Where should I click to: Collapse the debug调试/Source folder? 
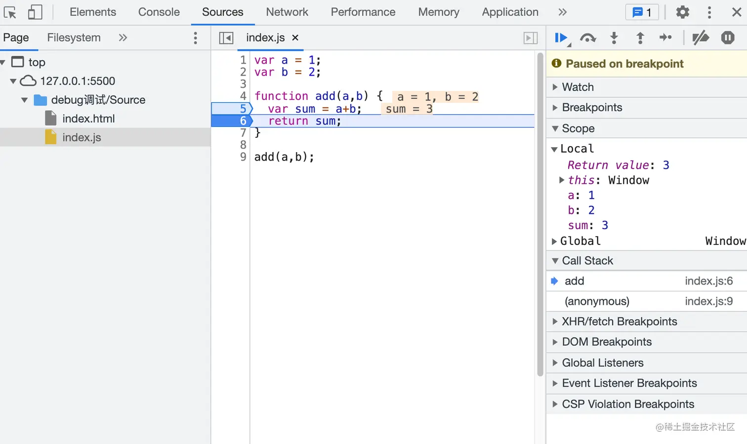tap(24, 100)
